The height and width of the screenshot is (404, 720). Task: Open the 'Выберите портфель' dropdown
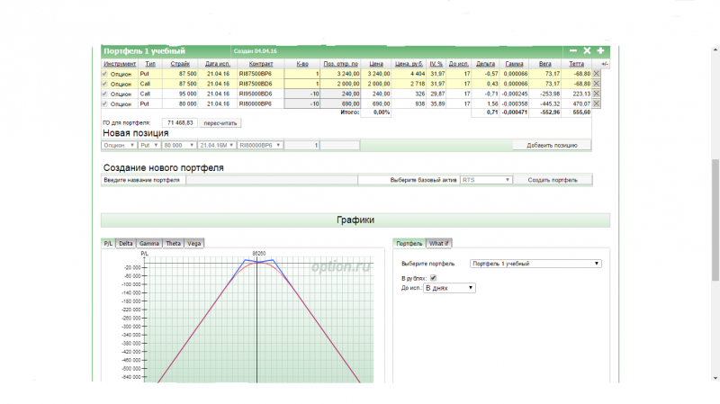click(535, 264)
